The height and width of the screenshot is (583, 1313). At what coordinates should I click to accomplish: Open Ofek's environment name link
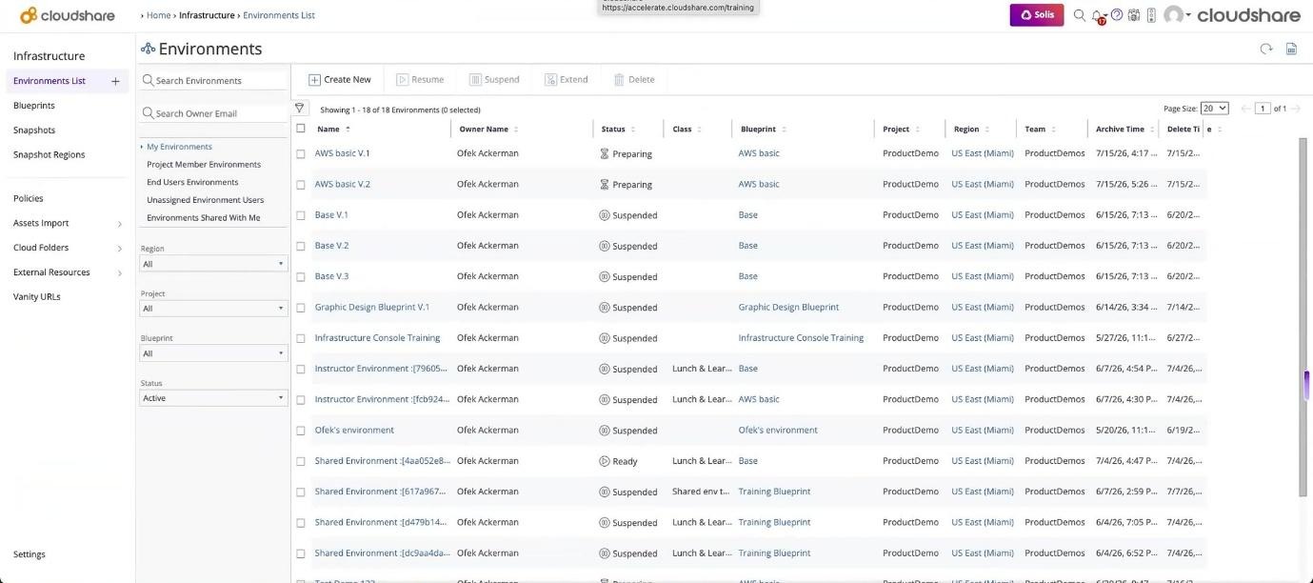(x=354, y=431)
